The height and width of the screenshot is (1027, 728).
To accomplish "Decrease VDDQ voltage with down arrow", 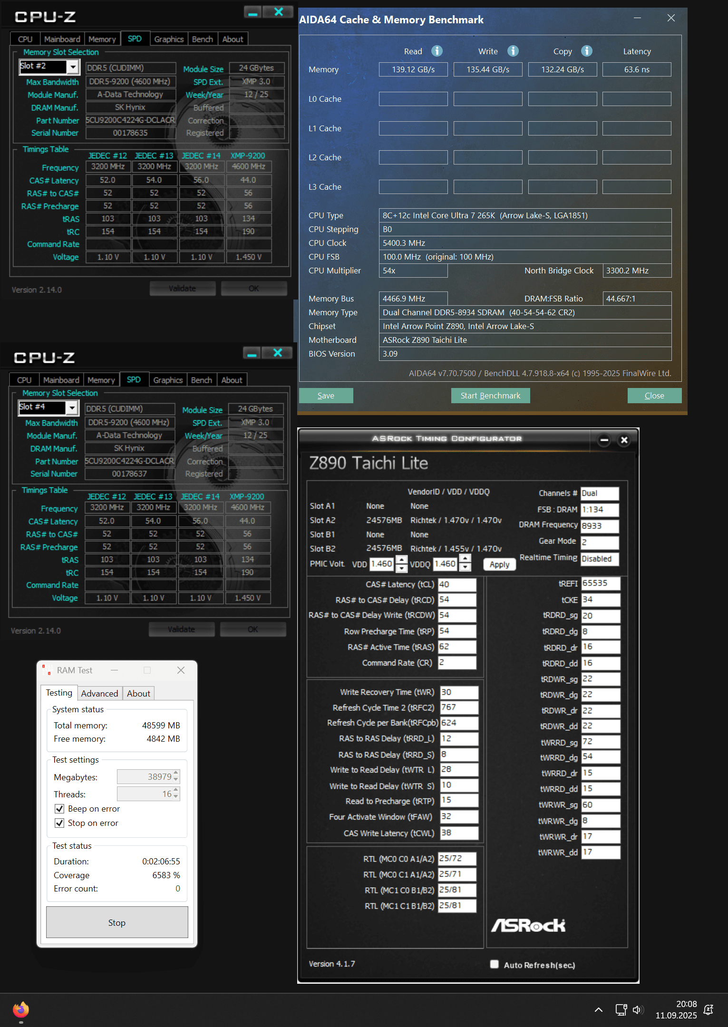I will (x=466, y=567).
